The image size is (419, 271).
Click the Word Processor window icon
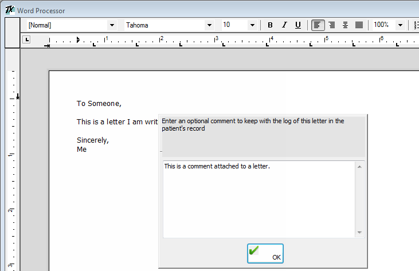pos(10,10)
